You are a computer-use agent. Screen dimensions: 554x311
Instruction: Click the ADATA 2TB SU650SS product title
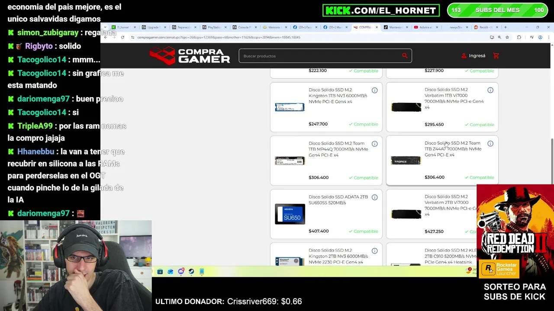pos(338,200)
